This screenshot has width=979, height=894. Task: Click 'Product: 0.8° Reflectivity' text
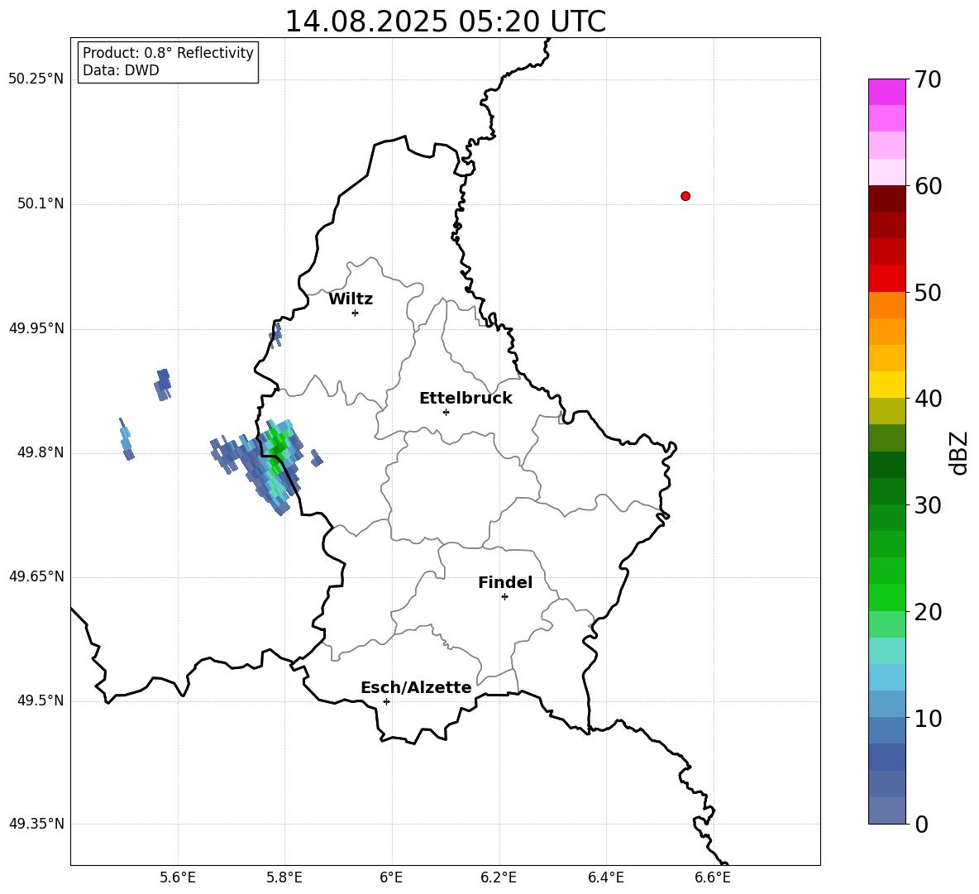click(168, 52)
